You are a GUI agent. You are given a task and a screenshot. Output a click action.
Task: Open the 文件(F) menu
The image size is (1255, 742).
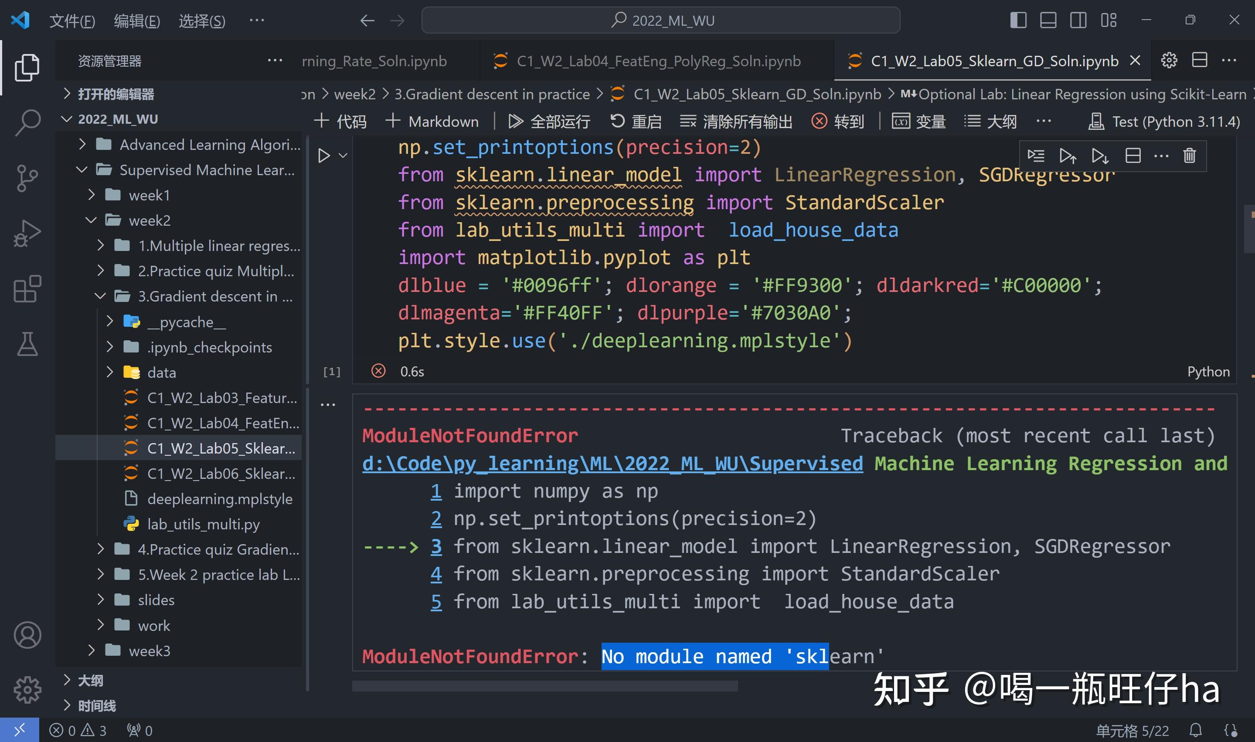(72, 21)
